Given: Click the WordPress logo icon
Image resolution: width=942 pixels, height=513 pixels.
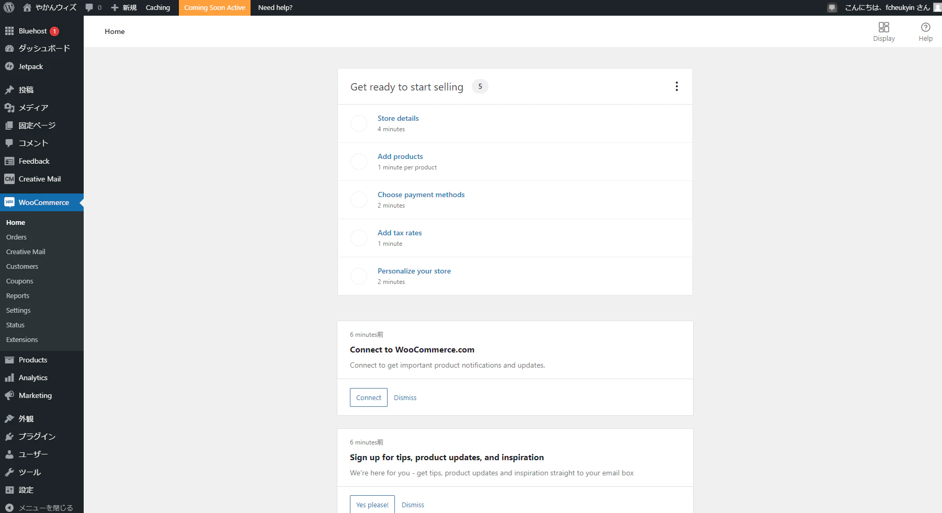Looking at the screenshot, I should click(x=9, y=7).
